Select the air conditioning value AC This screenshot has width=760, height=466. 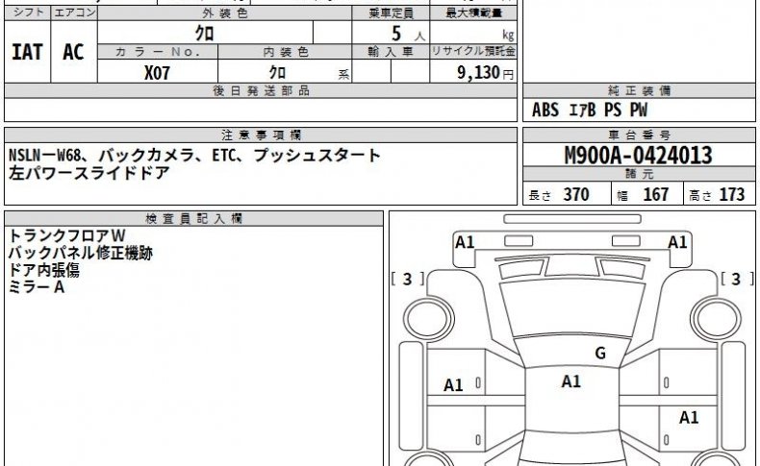pos(73,52)
